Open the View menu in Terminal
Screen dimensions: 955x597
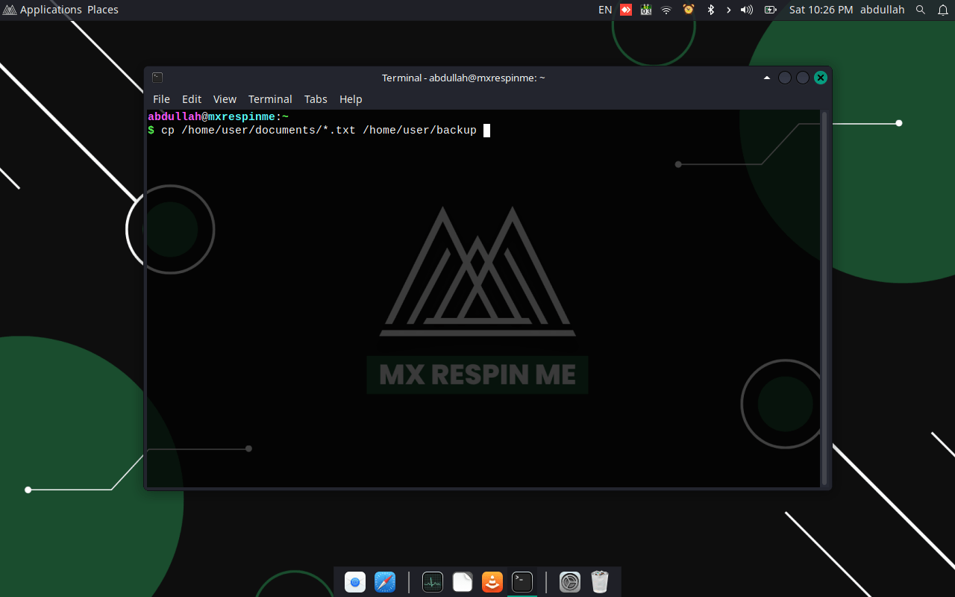(225, 99)
